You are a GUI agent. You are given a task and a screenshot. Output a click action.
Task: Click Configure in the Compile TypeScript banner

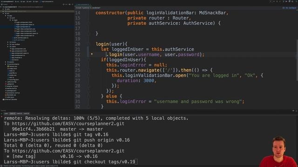pos(292,8)
